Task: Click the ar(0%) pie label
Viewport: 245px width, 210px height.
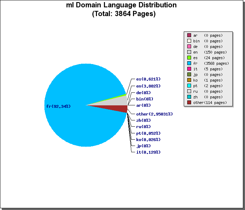Action: point(143,105)
